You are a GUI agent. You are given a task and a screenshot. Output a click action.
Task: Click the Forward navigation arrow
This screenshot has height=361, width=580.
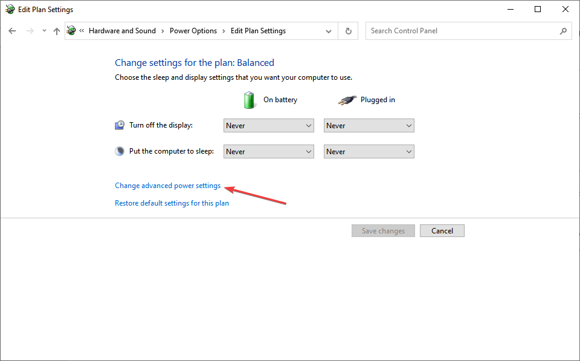[30, 31]
